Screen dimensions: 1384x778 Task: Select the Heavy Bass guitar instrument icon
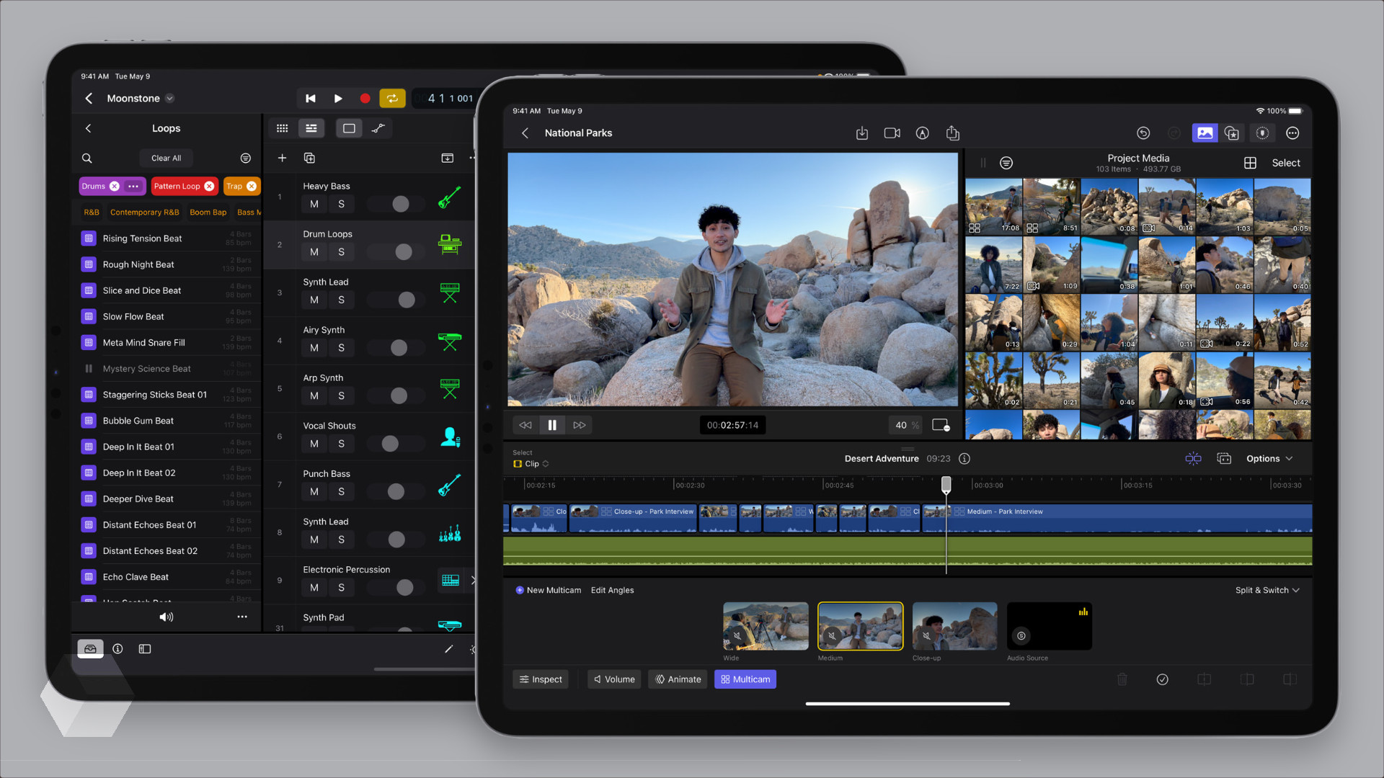click(x=449, y=197)
